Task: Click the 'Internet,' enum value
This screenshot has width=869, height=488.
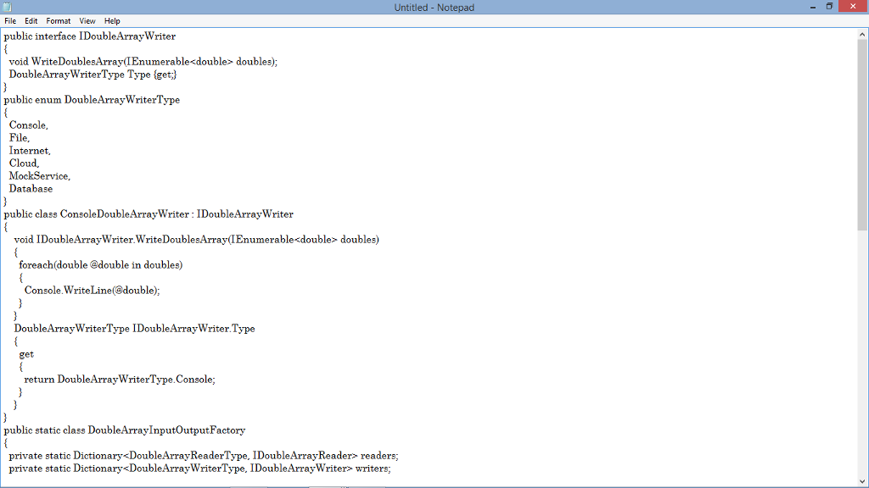Action: tap(30, 151)
